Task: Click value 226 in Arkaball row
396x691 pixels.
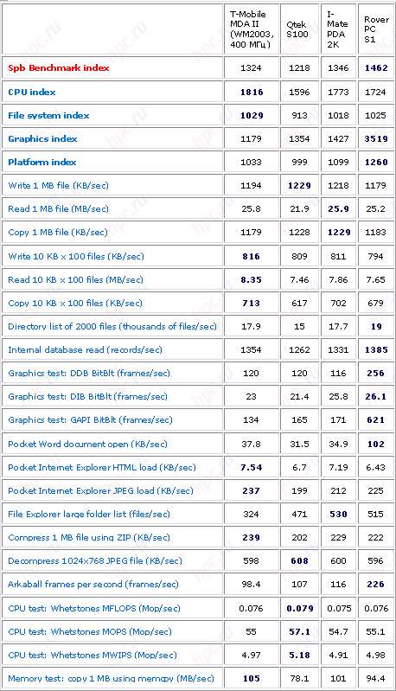Action: 376,585
